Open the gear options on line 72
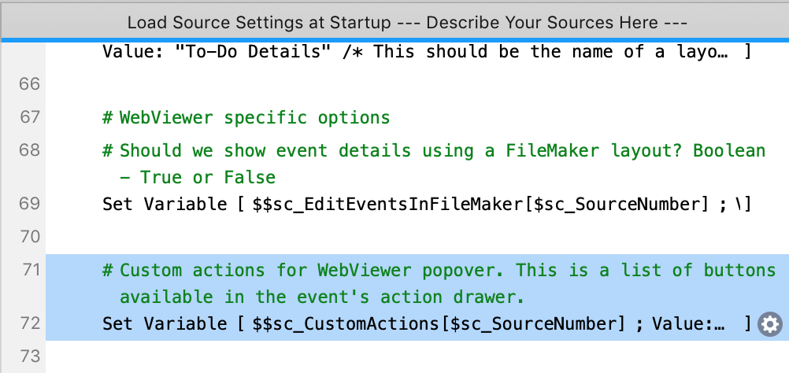Screen dimensions: 789x373 coord(770,324)
